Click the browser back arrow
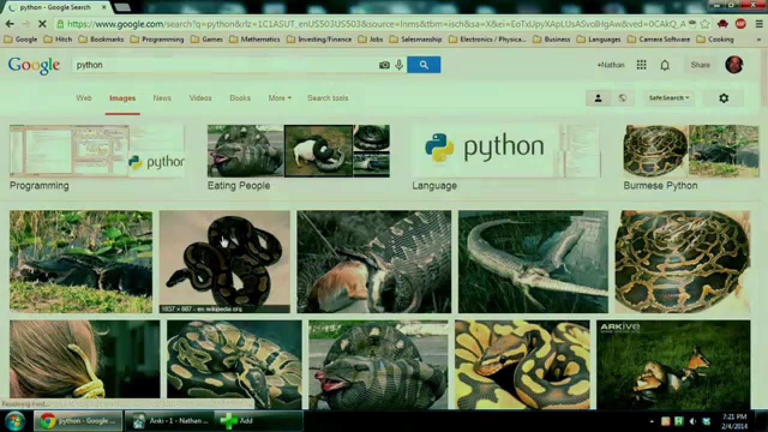The image size is (768, 432). [x=10, y=24]
